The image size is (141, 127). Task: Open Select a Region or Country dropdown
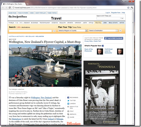pyautogui.click(x=73, y=31)
